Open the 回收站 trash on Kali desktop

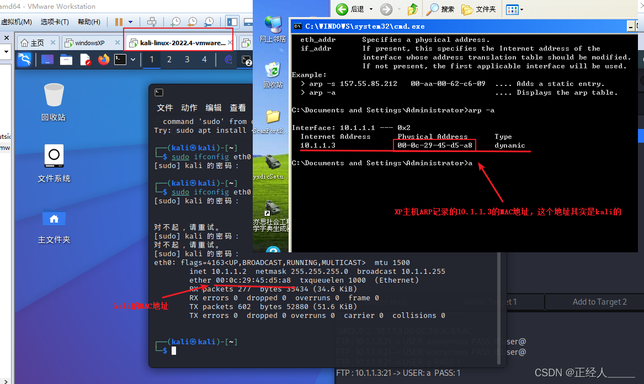54,102
